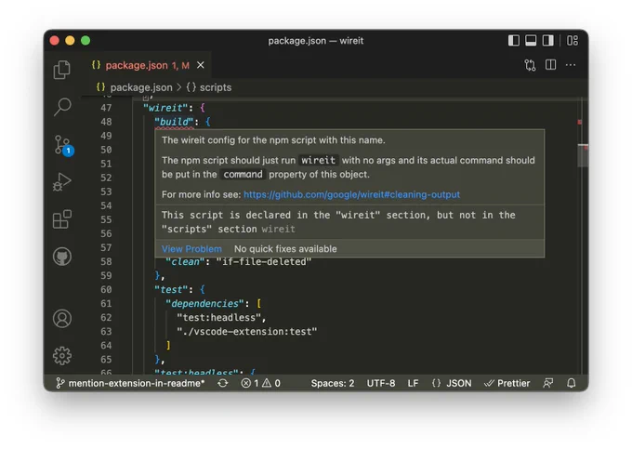Click scripts in the breadcrumb
This screenshot has width=632, height=449.
[x=216, y=87]
